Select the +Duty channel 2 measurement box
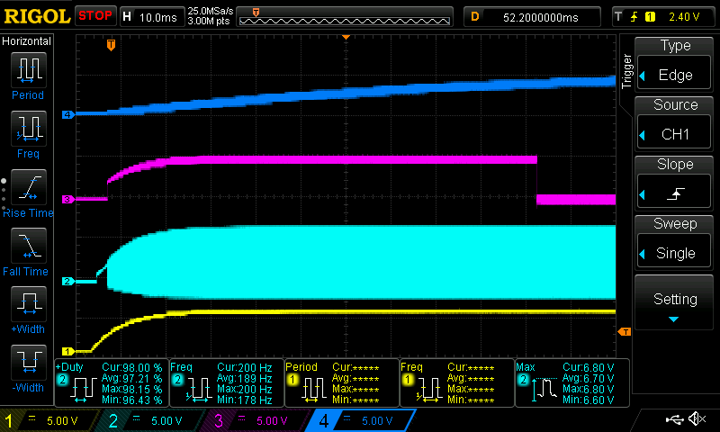 (112, 382)
